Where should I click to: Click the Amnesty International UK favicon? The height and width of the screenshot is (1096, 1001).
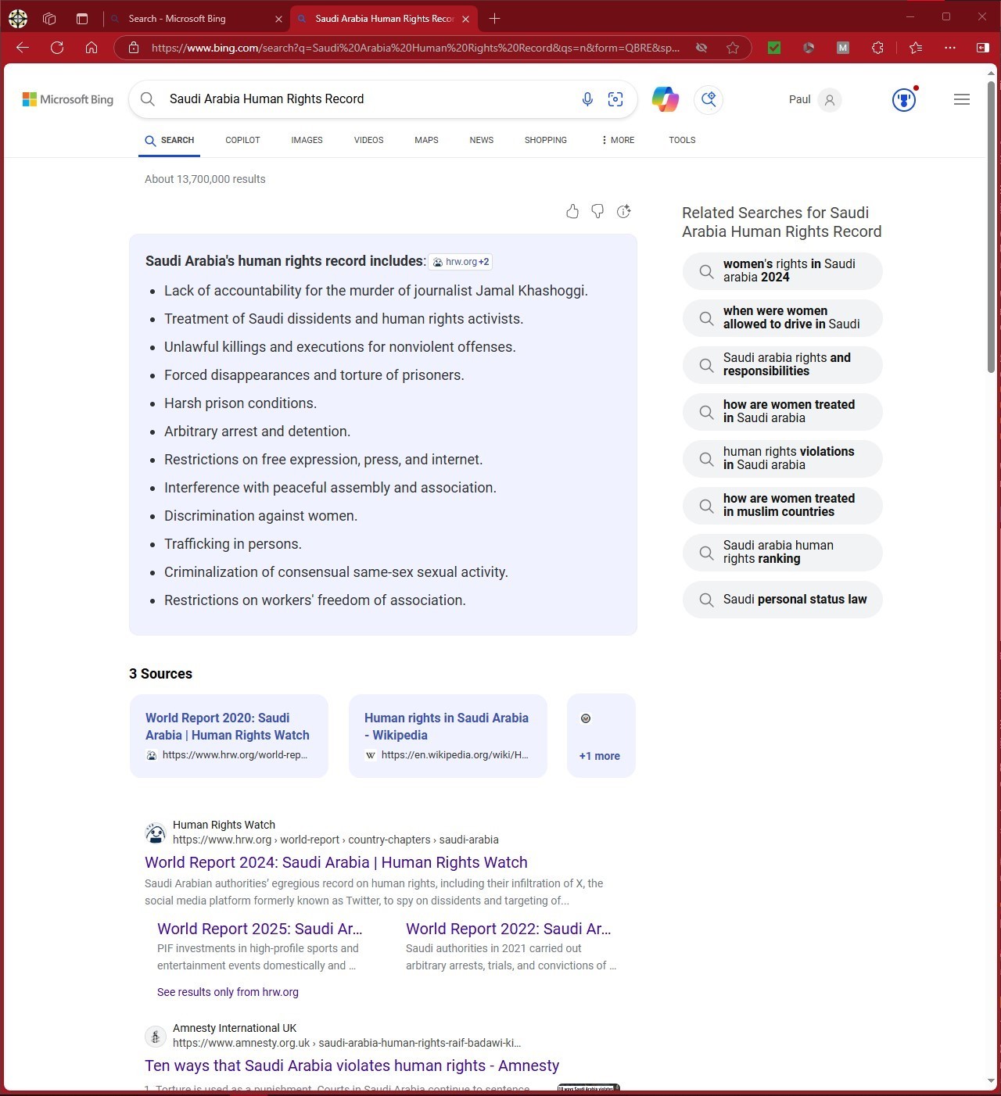[x=156, y=1036]
